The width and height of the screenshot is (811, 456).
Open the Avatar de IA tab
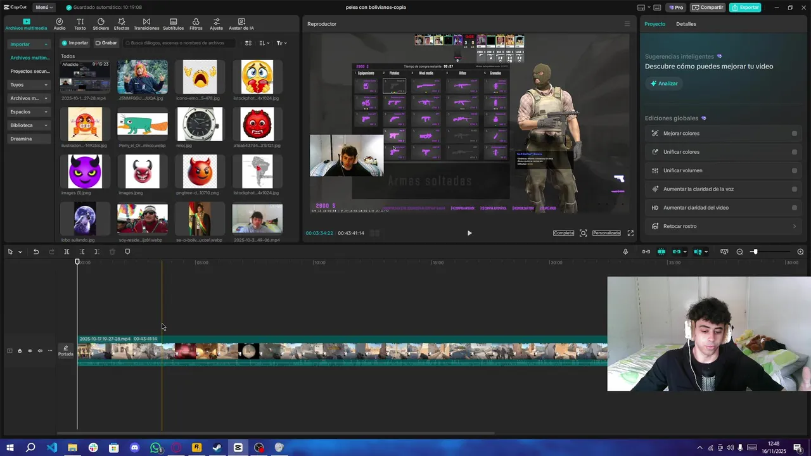241,24
